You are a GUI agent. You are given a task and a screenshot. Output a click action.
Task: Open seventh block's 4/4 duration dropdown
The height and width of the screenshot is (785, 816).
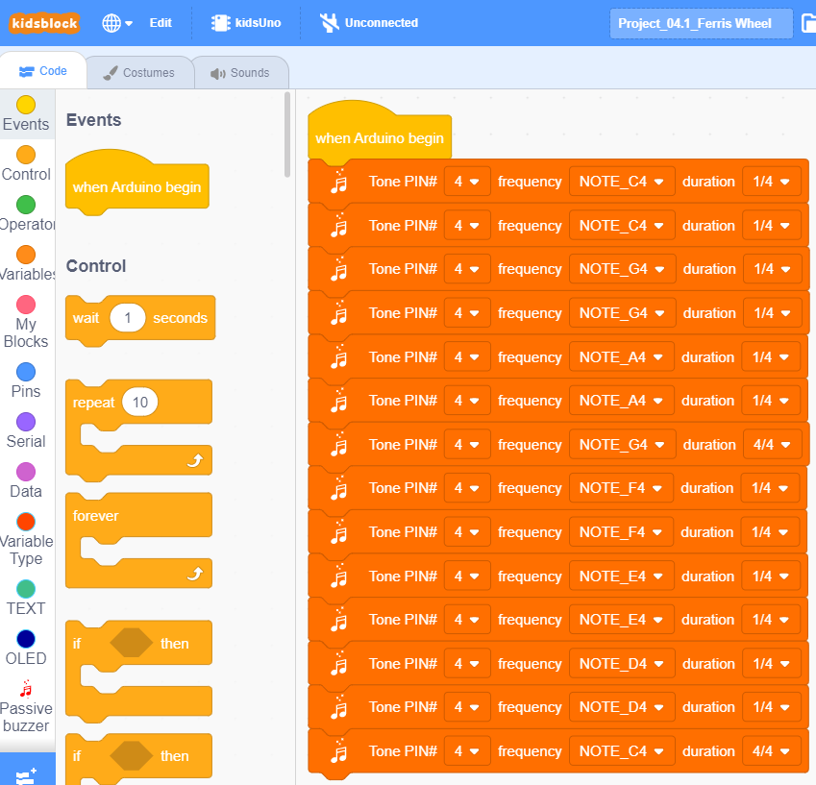tap(772, 445)
